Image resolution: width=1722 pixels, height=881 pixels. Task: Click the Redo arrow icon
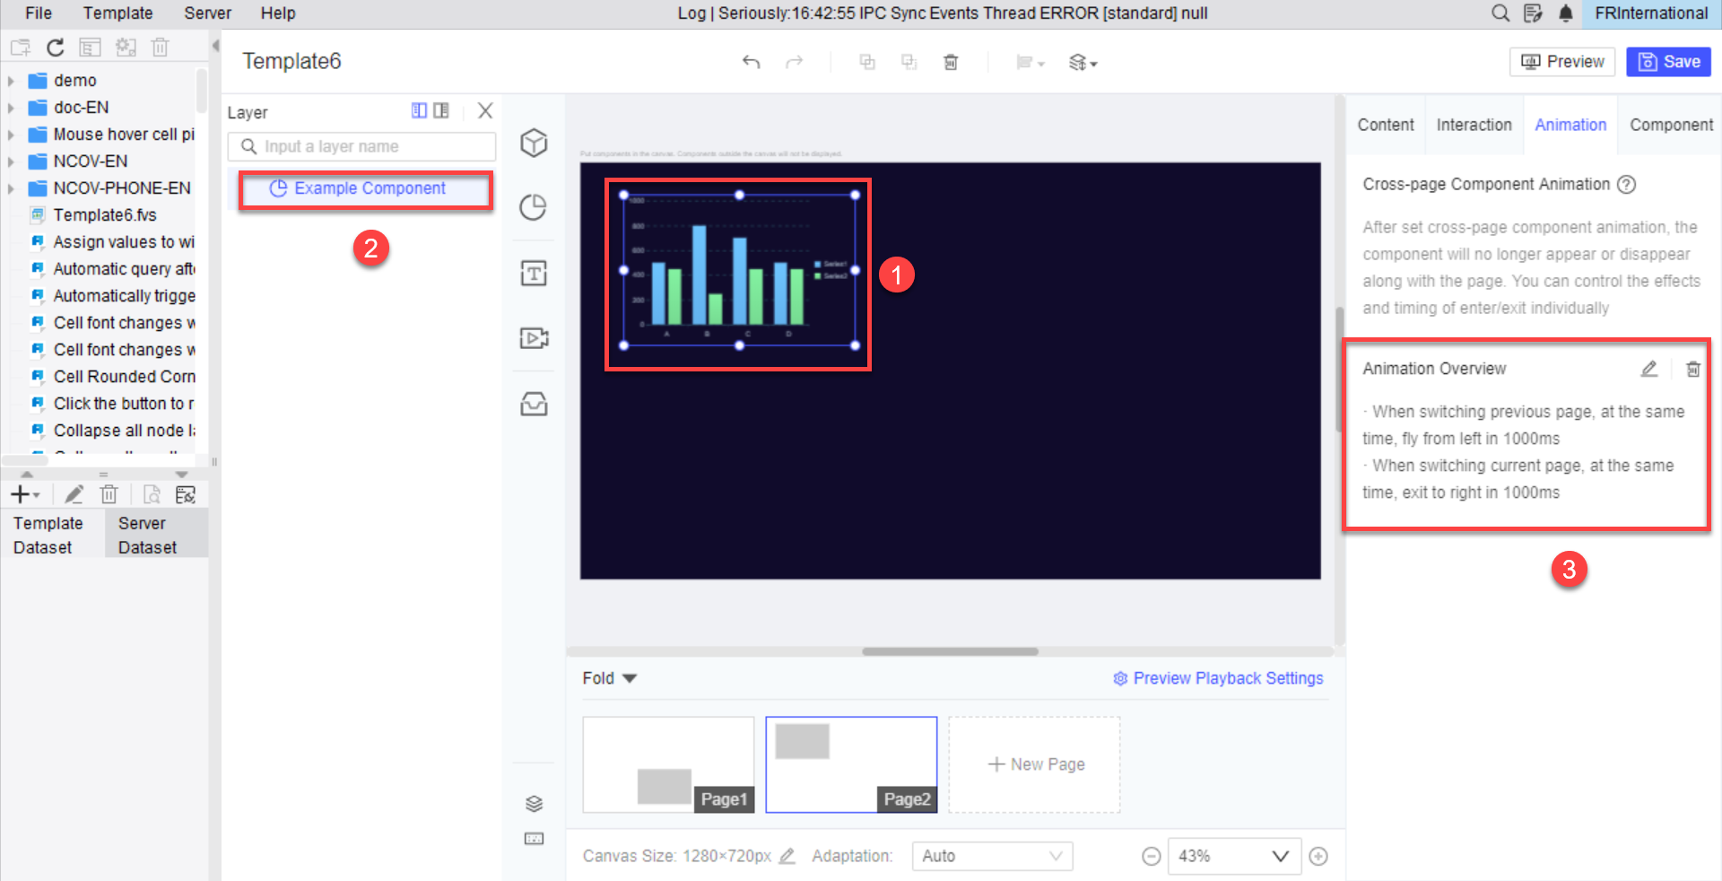coord(794,62)
